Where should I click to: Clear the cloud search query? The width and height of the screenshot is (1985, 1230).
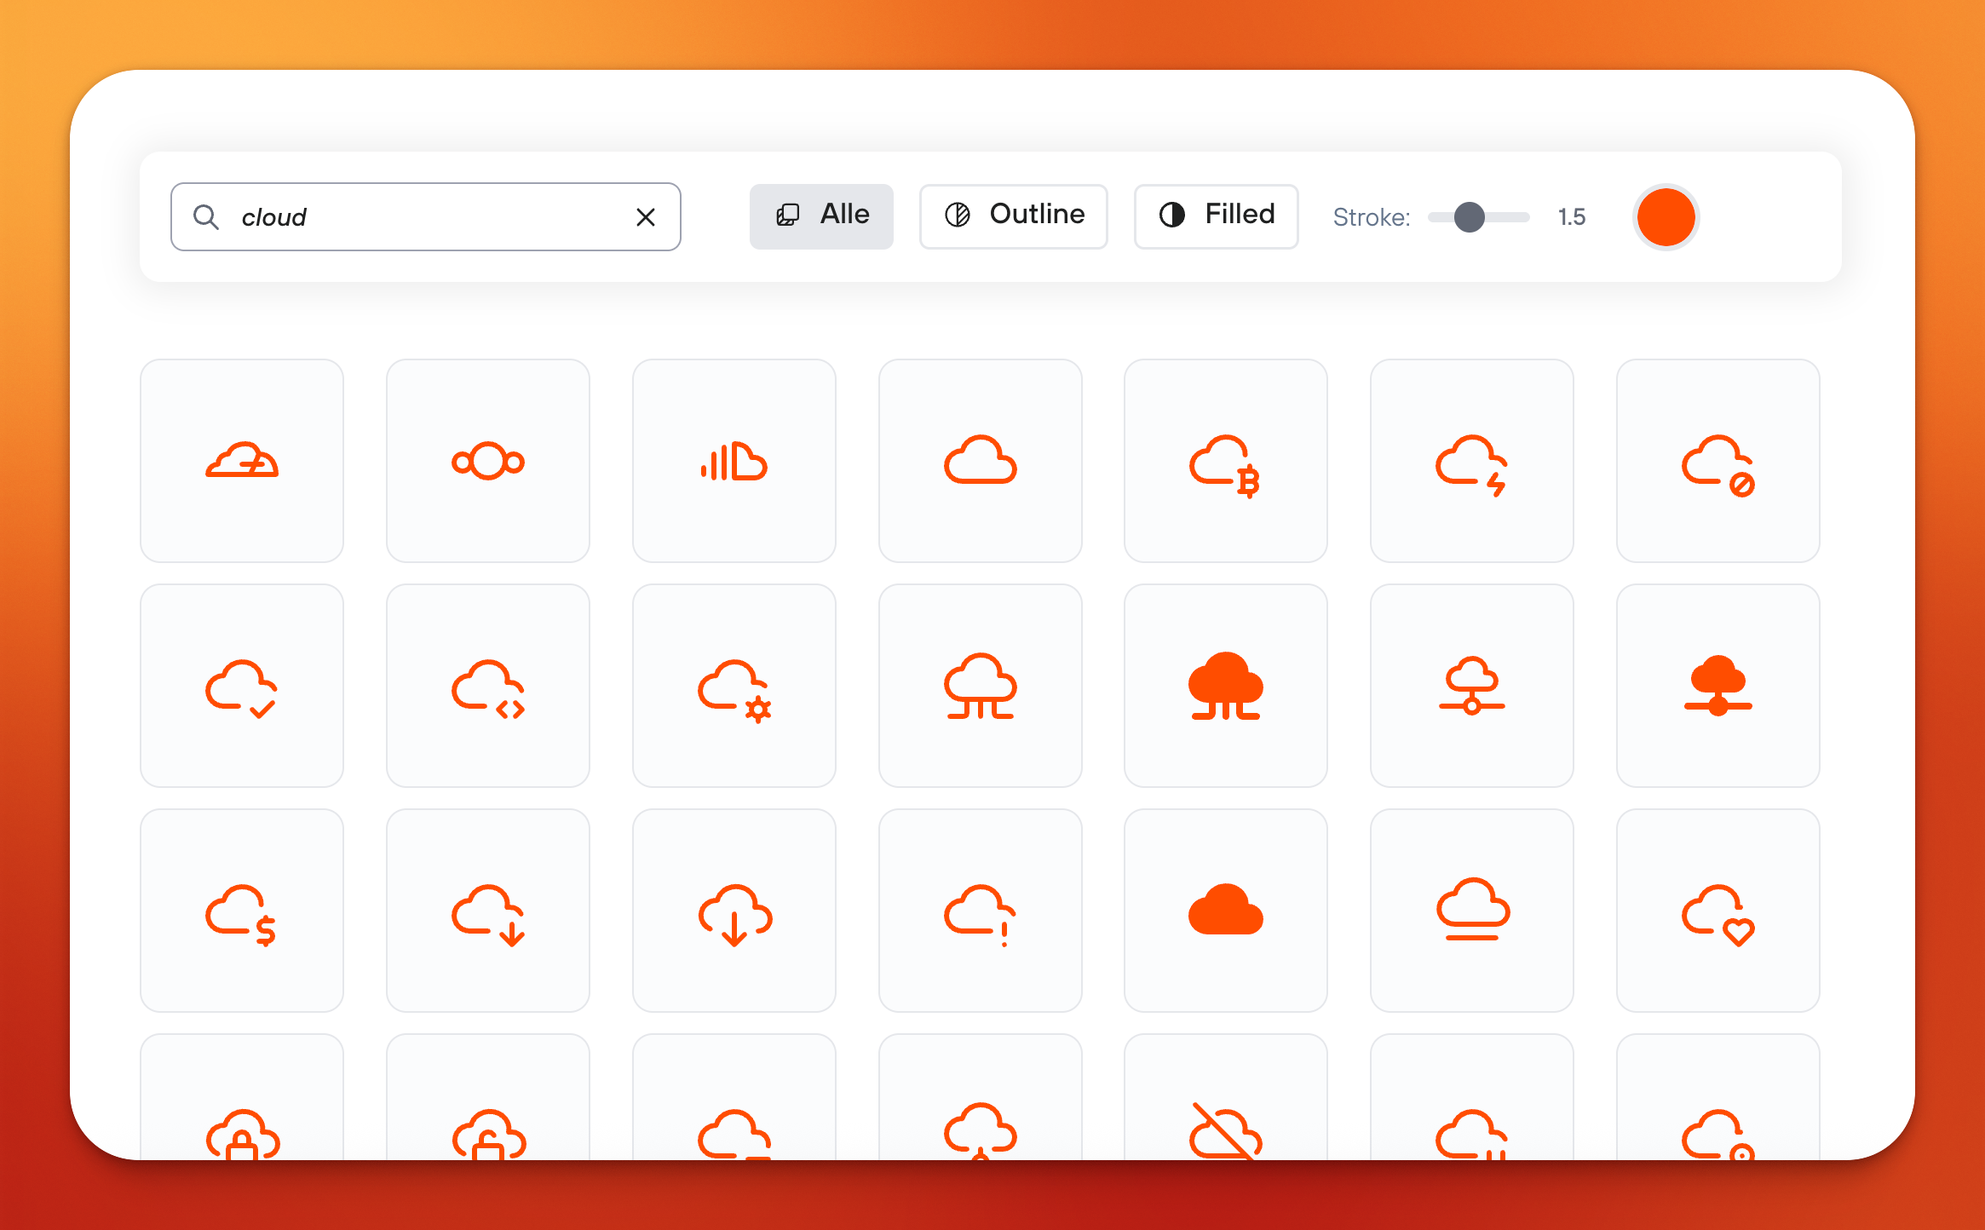[x=646, y=216]
